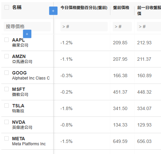Click the filter field under 盤前價格
This screenshot has height=154, width=161.
click(x=122, y=27)
